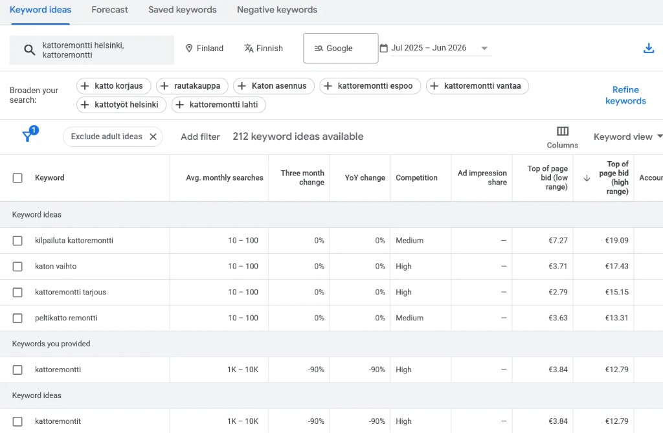Click the 'kilpailuta kattoremontti' keyword text
The width and height of the screenshot is (663, 433).
[x=74, y=241]
